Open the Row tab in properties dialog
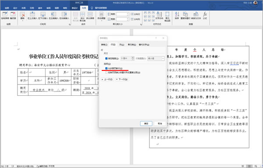This screenshot has height=168, width=263. point(113,45)
